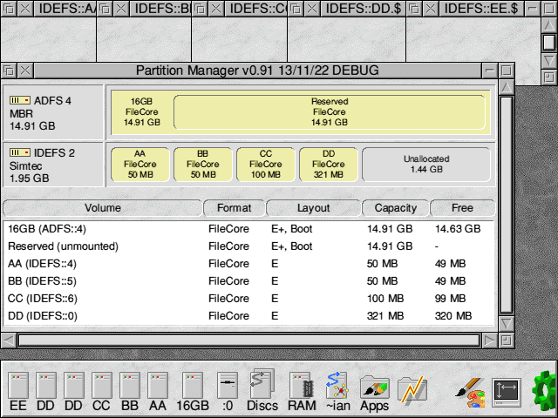Click the IDEFS 2 disc drive icon
This screenshot has width=558, height=418.
point(19,153)
